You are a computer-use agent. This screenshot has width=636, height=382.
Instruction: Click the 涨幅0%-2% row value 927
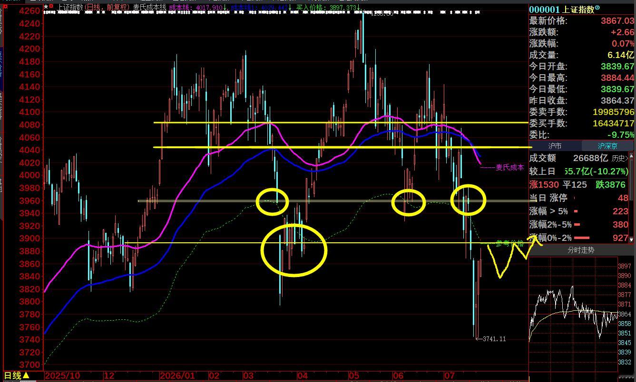point(620,238)
